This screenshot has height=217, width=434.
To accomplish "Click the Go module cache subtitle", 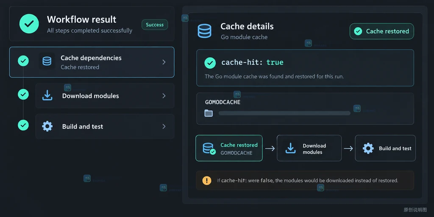I will [244, 37].
